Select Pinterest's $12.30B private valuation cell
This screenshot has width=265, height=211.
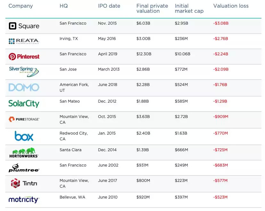(x=144, y=54)
